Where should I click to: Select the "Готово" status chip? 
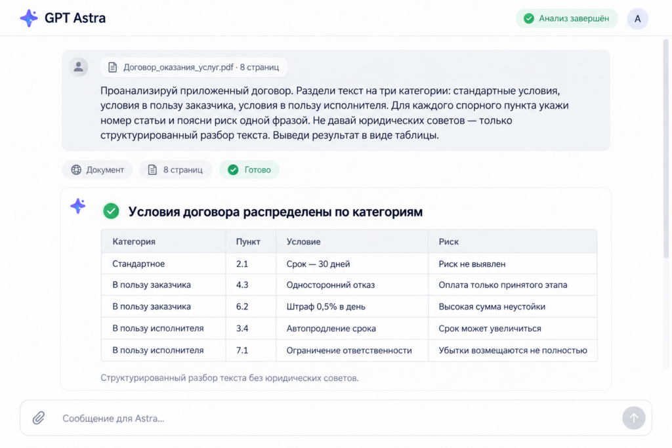pyautogui.click(x=249, y=170)
